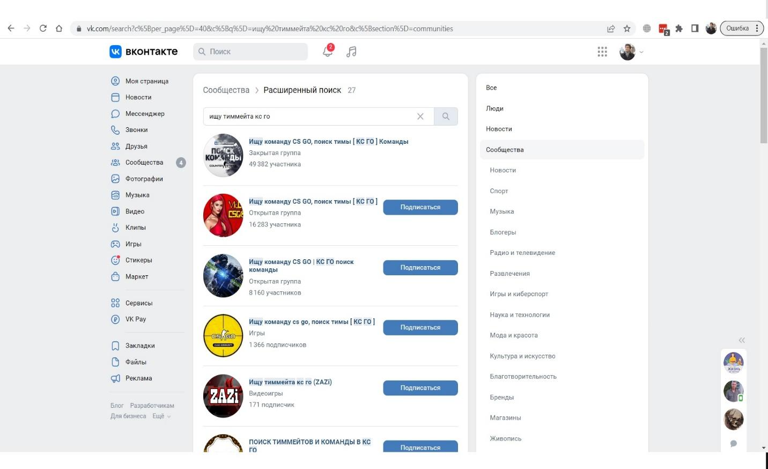Select the Сообщества search filter
The width and height of the screenshot is (768, 469).
coord(562,150)
